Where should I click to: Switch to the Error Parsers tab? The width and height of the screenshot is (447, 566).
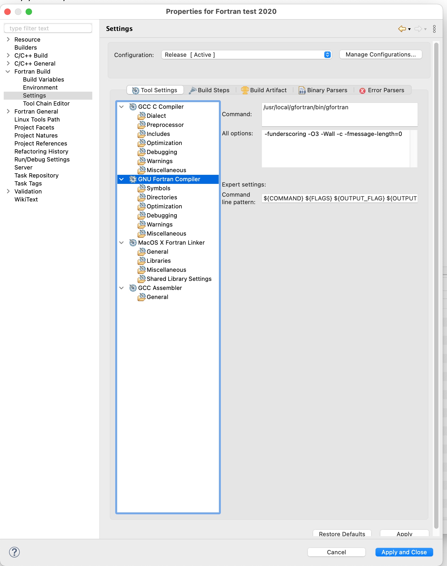coord(382,90)
